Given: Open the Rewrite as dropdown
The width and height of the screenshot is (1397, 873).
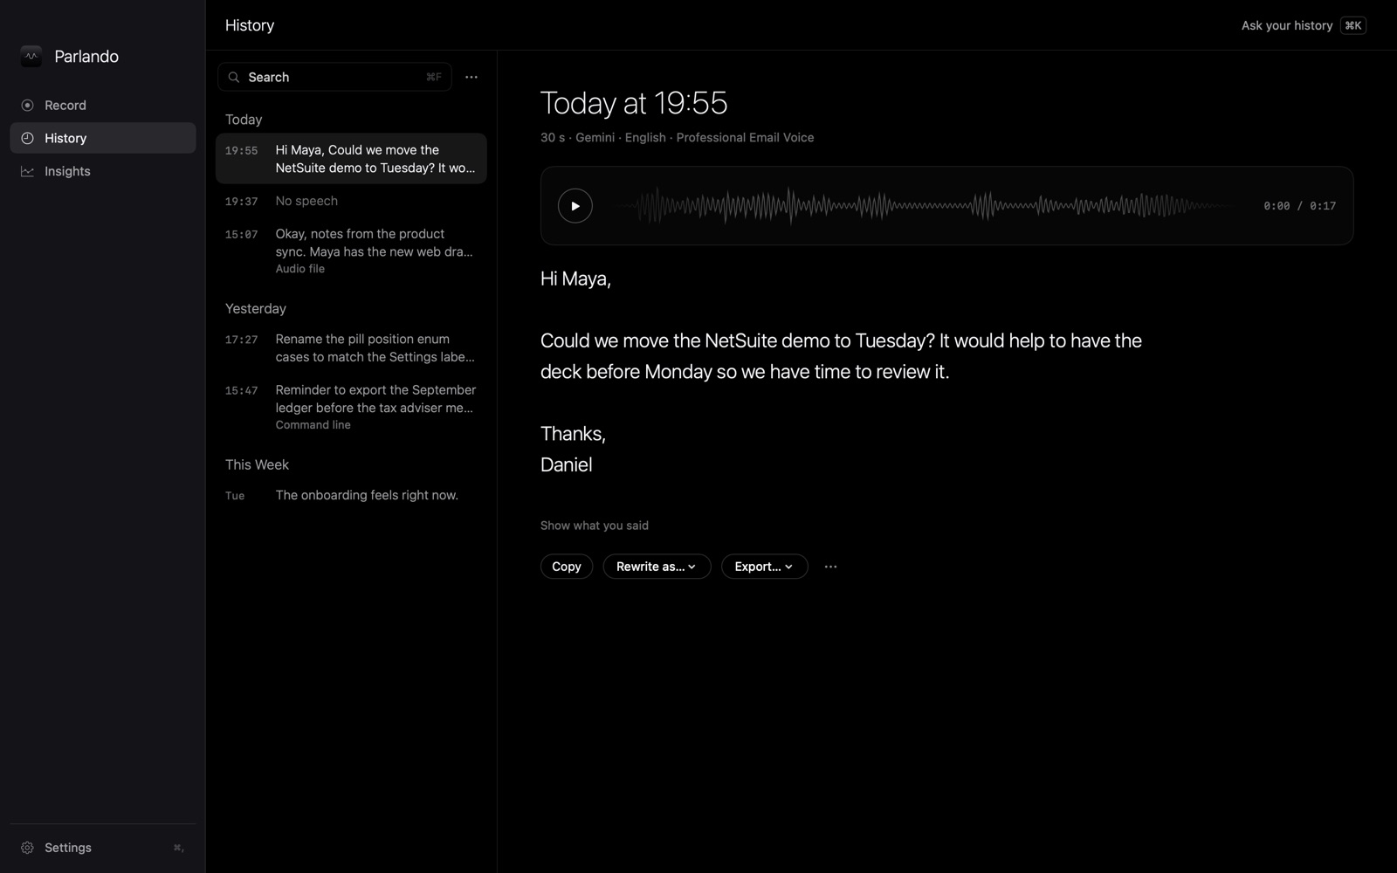Looking at the screenshot, I should [x=657, y=567].
